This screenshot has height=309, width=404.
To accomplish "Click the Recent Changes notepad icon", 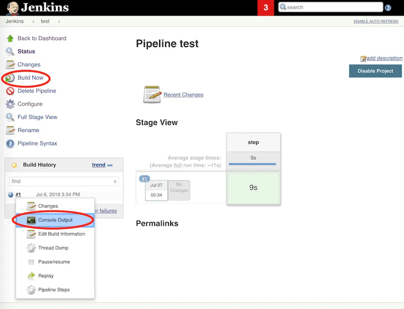I will click(x=152, y=95).
